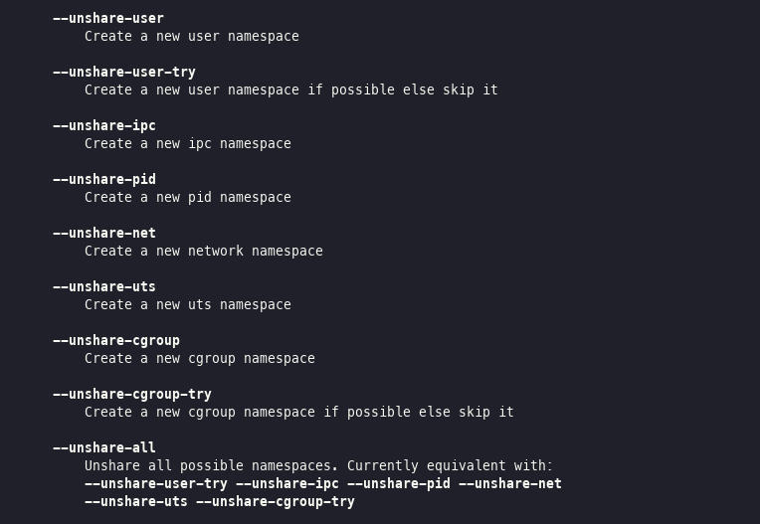Select the --unshare-user-try option heading
This screenshot has height=524, width=760.
click(x=124, y=73)
